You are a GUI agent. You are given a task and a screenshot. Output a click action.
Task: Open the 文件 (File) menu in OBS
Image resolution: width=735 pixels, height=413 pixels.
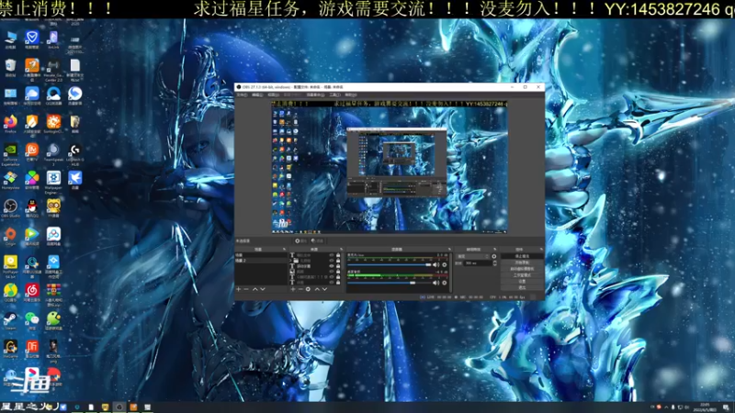[x=242, y=95]
